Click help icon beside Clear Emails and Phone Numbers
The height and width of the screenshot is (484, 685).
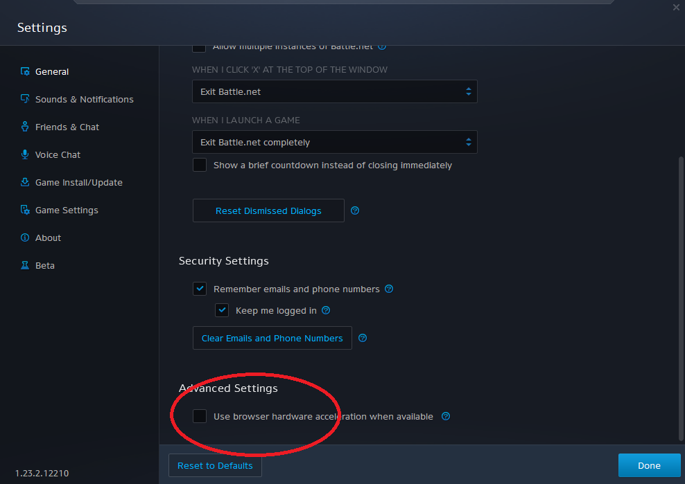coord(363,338)
